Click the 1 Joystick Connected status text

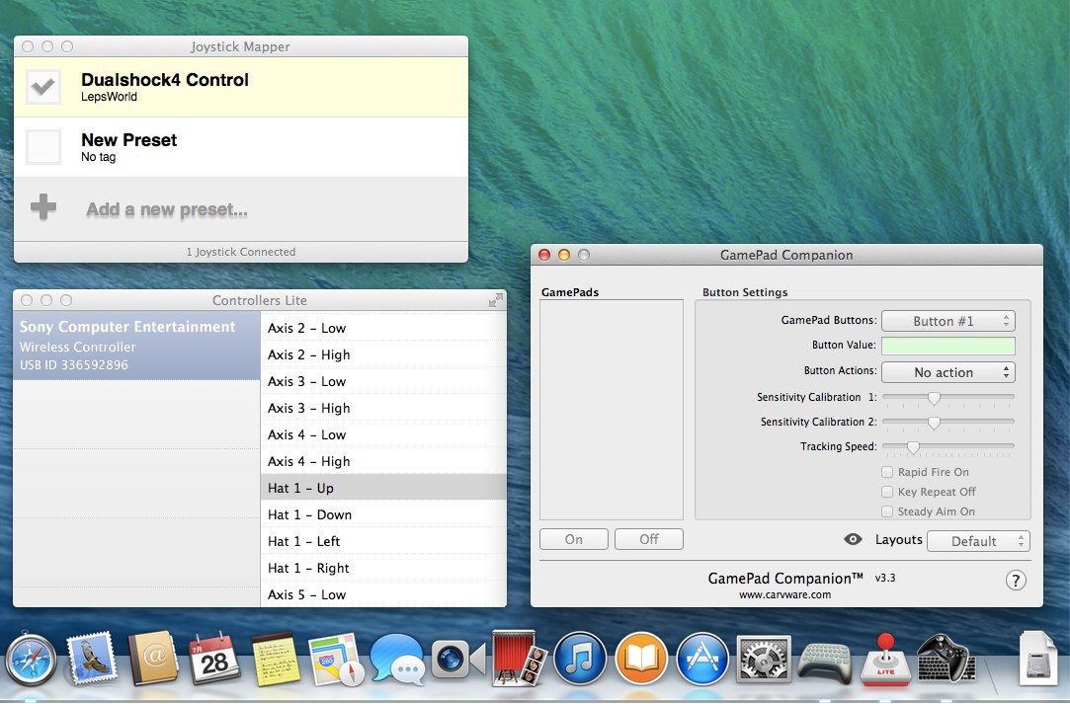(x=241, y=252)
